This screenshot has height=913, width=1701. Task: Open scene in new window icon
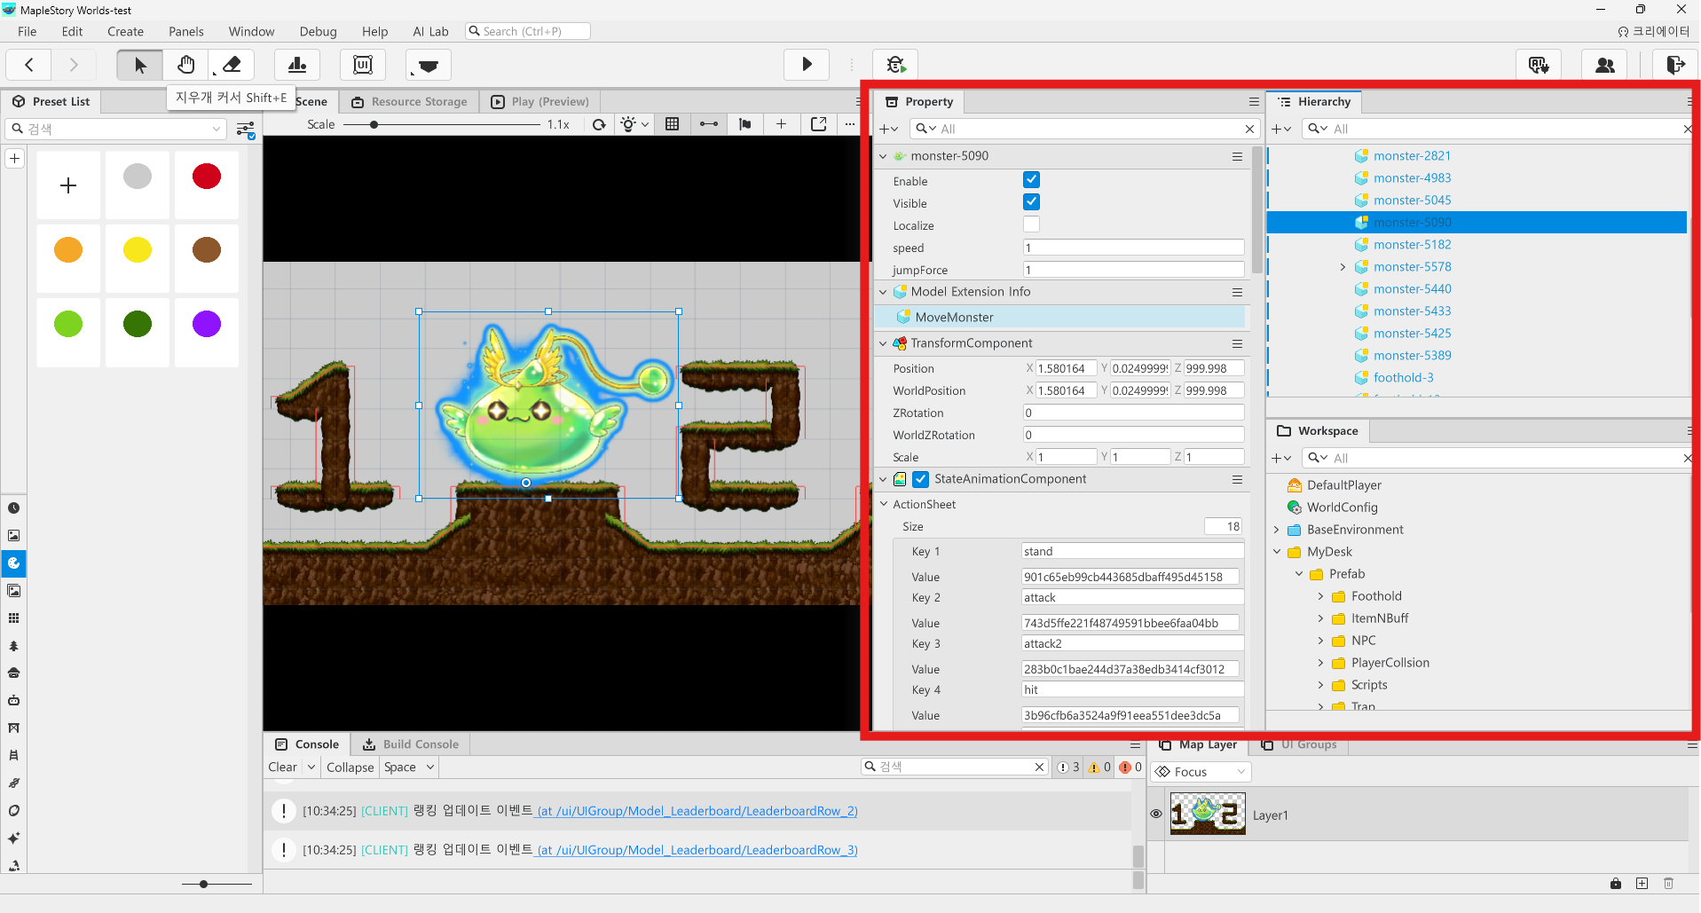818,124
